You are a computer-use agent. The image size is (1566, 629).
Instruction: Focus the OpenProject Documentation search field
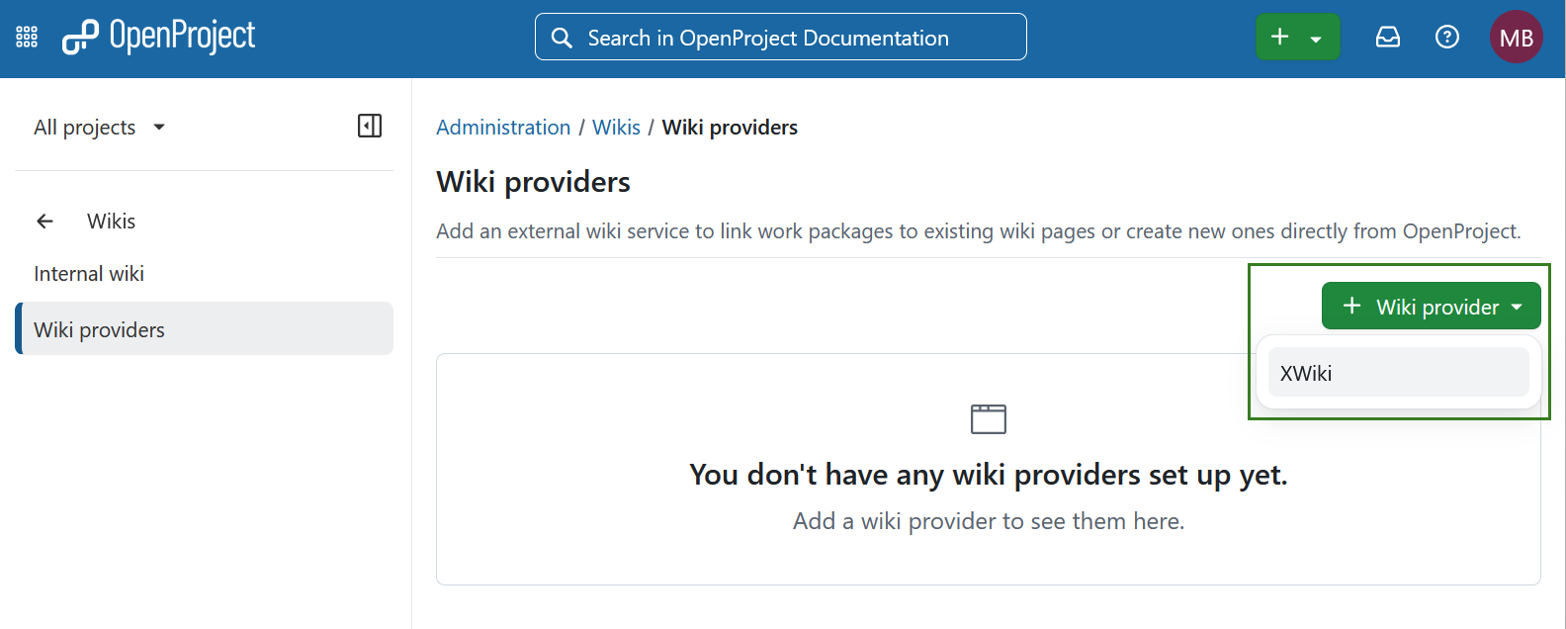coord(780,37)
